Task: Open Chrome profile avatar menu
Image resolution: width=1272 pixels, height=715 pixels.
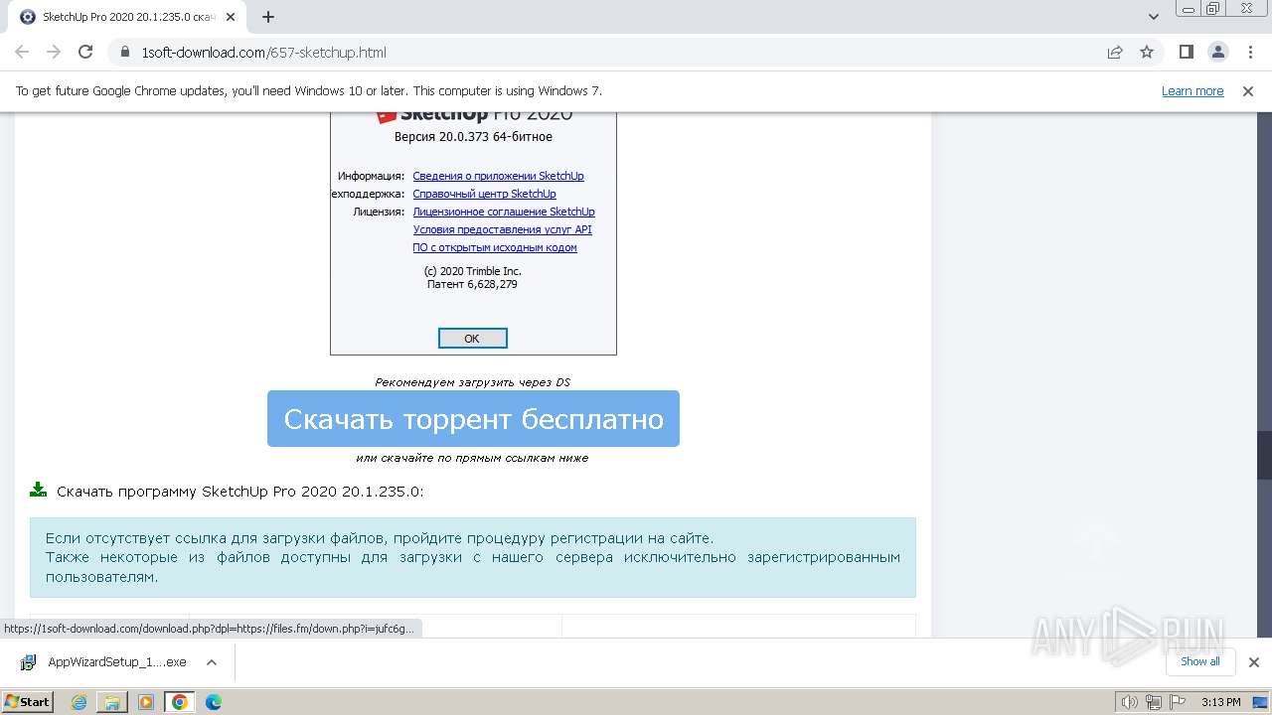Action: point(1217,52)
